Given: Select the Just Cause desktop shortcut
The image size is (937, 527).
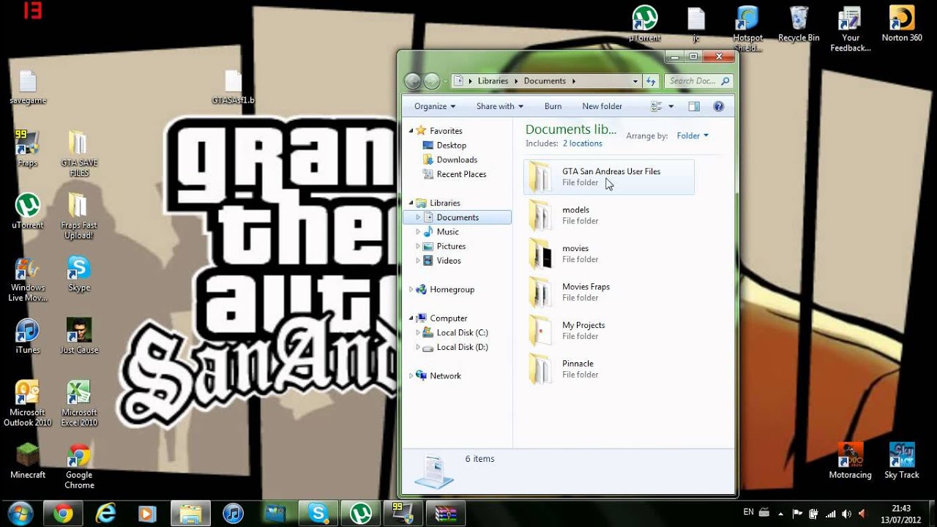Looking at the screenshot, I should point(78,336).
